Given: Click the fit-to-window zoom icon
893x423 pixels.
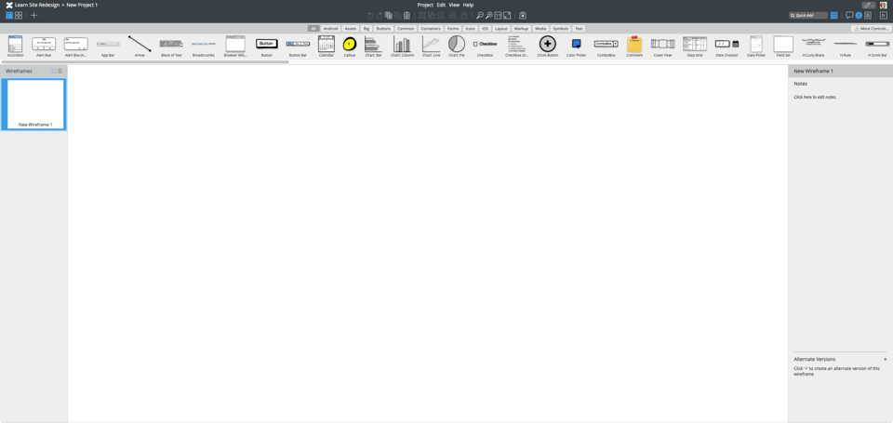Looking at the screenshot, I should [507, 16].
